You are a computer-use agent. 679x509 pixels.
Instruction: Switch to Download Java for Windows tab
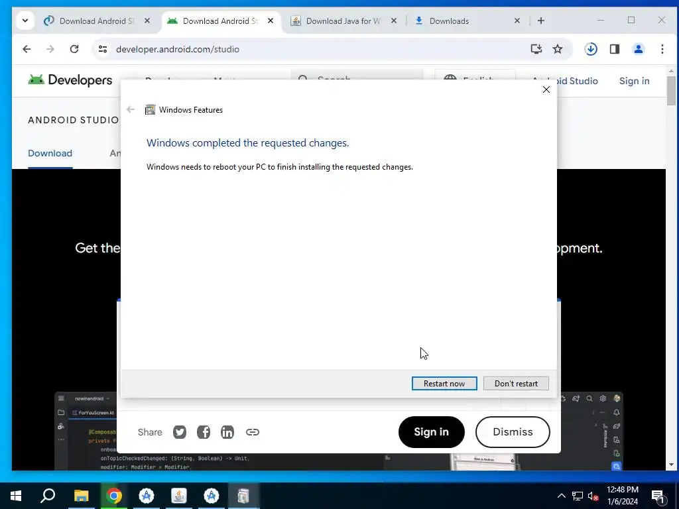point(343,21)
